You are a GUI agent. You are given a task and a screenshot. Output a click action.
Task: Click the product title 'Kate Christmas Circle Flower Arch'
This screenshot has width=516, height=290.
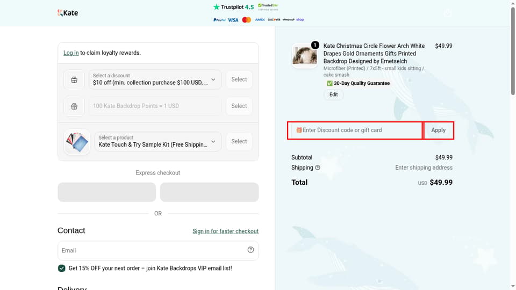[374, 54]
